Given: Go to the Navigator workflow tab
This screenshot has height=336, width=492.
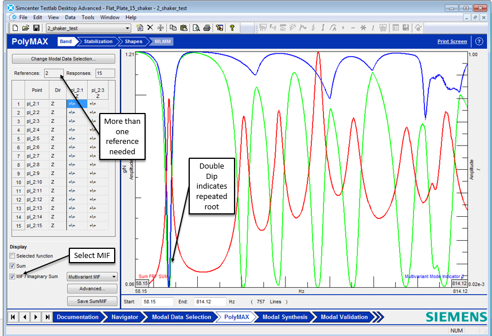Looking at the screenshot, I should pos(124,317).
